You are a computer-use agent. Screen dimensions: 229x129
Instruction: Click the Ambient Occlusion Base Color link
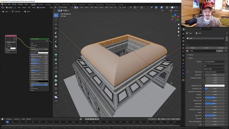(x=214, y=72)
